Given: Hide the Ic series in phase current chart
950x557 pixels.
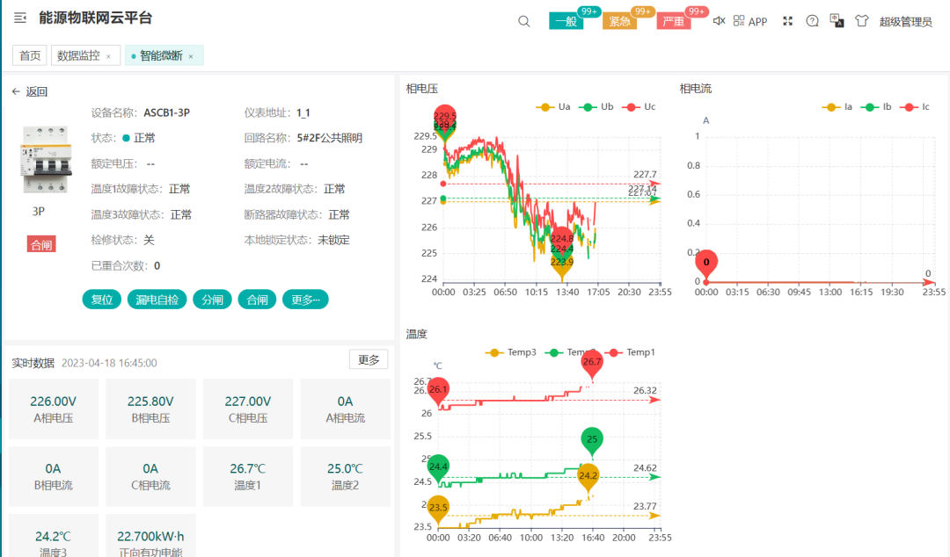Looking at the screenshot, I should coord(917,106).
